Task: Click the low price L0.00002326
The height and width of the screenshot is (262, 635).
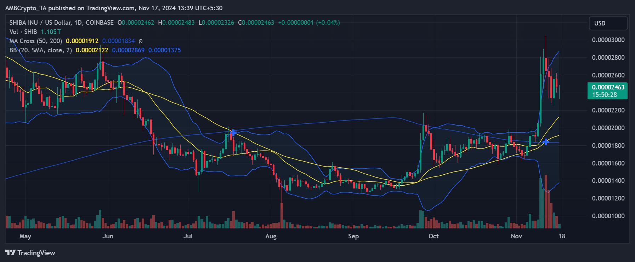Action: (216, 23)
